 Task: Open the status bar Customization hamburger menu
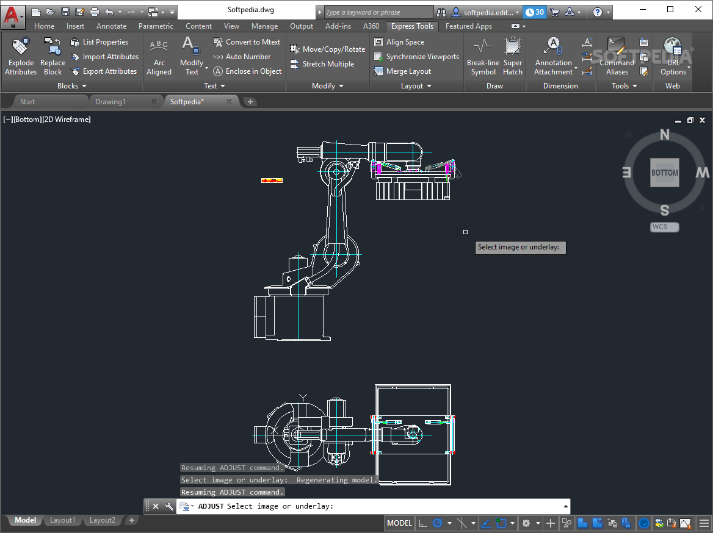(x=704, y=523)
